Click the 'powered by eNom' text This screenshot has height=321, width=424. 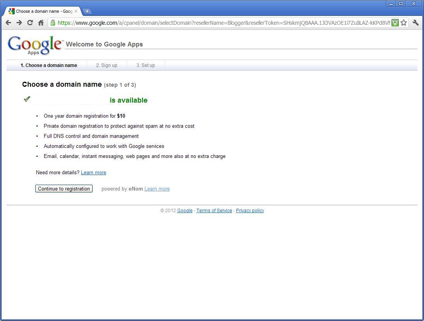pos(122,189)
